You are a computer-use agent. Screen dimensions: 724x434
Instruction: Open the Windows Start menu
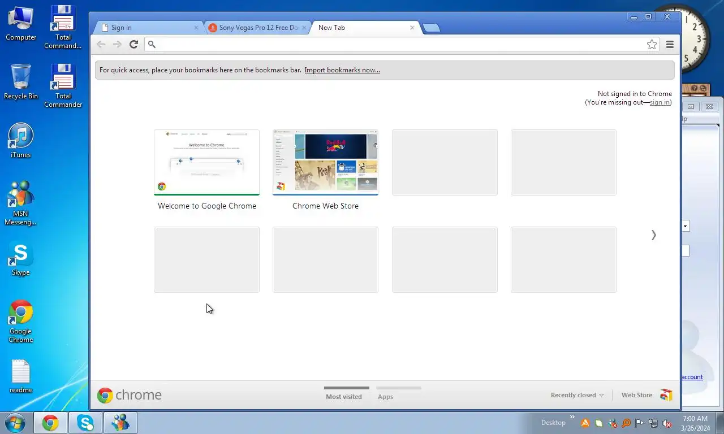[15, 422]
